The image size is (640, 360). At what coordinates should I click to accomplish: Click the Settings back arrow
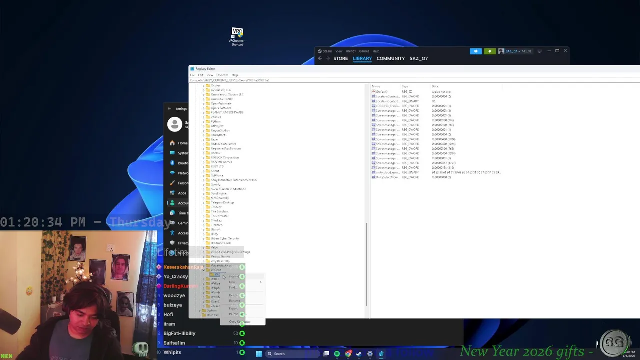click(169, 108)
